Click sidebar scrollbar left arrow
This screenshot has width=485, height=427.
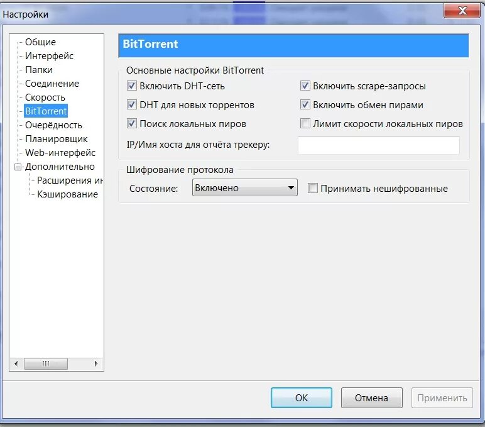16,363
